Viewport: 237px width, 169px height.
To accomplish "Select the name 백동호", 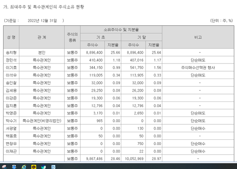I will pos(11,136).
